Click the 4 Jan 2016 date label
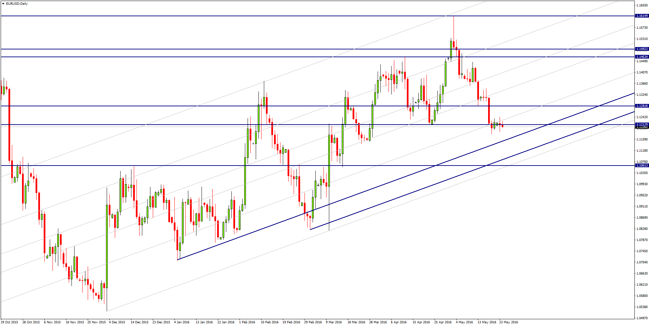649x326 pixels. point(182,322)
